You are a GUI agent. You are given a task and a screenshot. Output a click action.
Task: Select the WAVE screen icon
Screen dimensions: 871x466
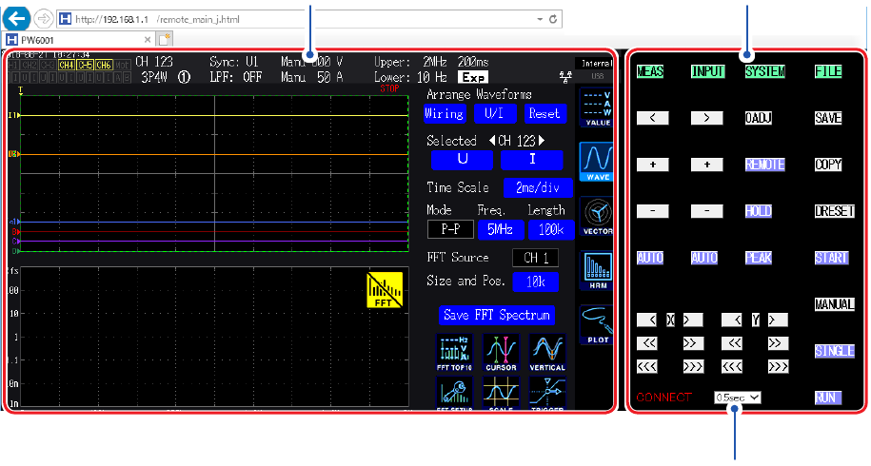pyautogui.click(x=597, y=160)
